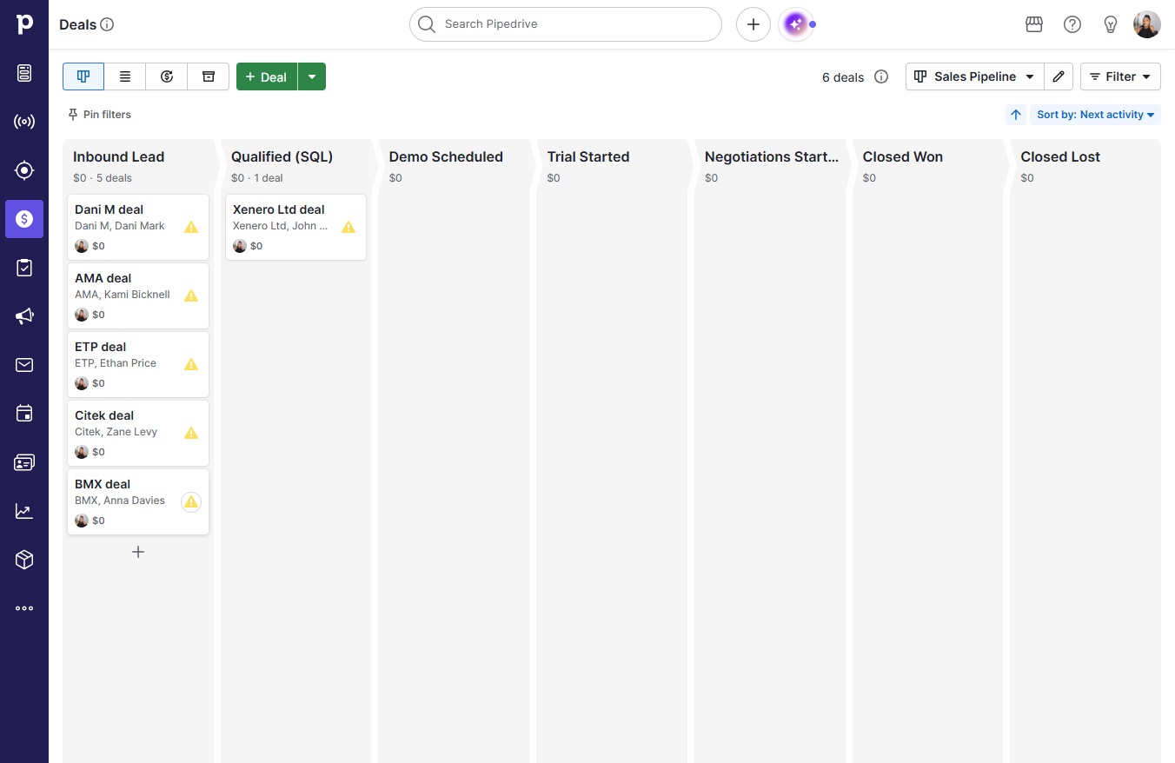The height and width of the screenshot is (763, 1175).
Task: Click warning icon on Citek deal
Action: (191, 433)
